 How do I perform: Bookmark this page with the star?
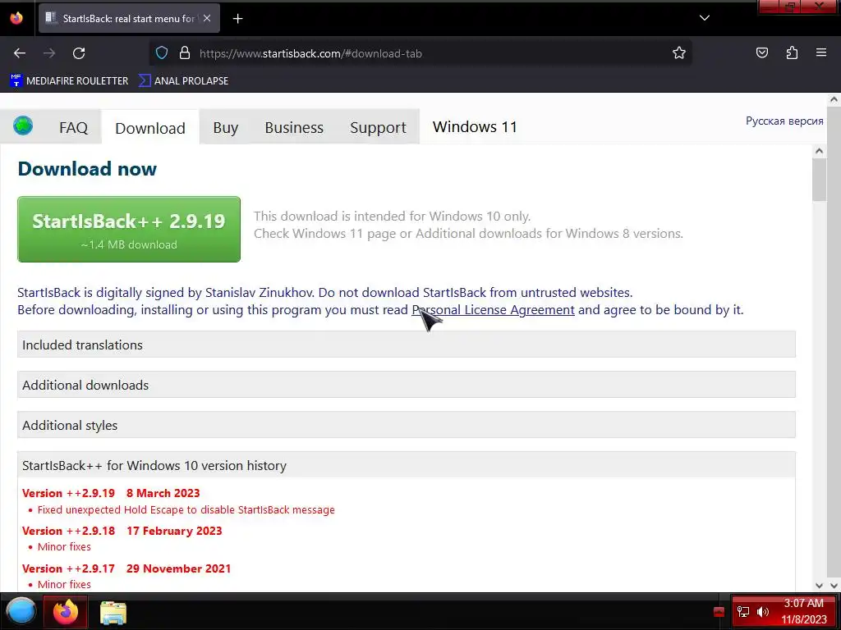pos(679,53)
